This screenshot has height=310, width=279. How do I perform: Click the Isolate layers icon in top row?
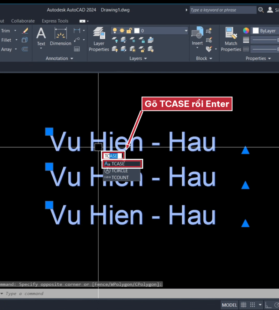click(151, 40)
